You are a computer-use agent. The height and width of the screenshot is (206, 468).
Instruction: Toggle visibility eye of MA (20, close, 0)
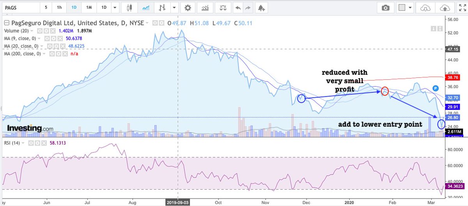coord(49,46)
